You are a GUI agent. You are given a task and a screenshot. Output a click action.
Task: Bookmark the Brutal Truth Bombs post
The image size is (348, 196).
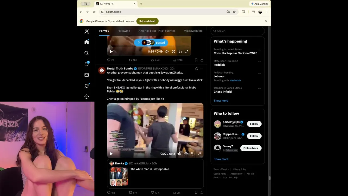[x=196, y=192]
